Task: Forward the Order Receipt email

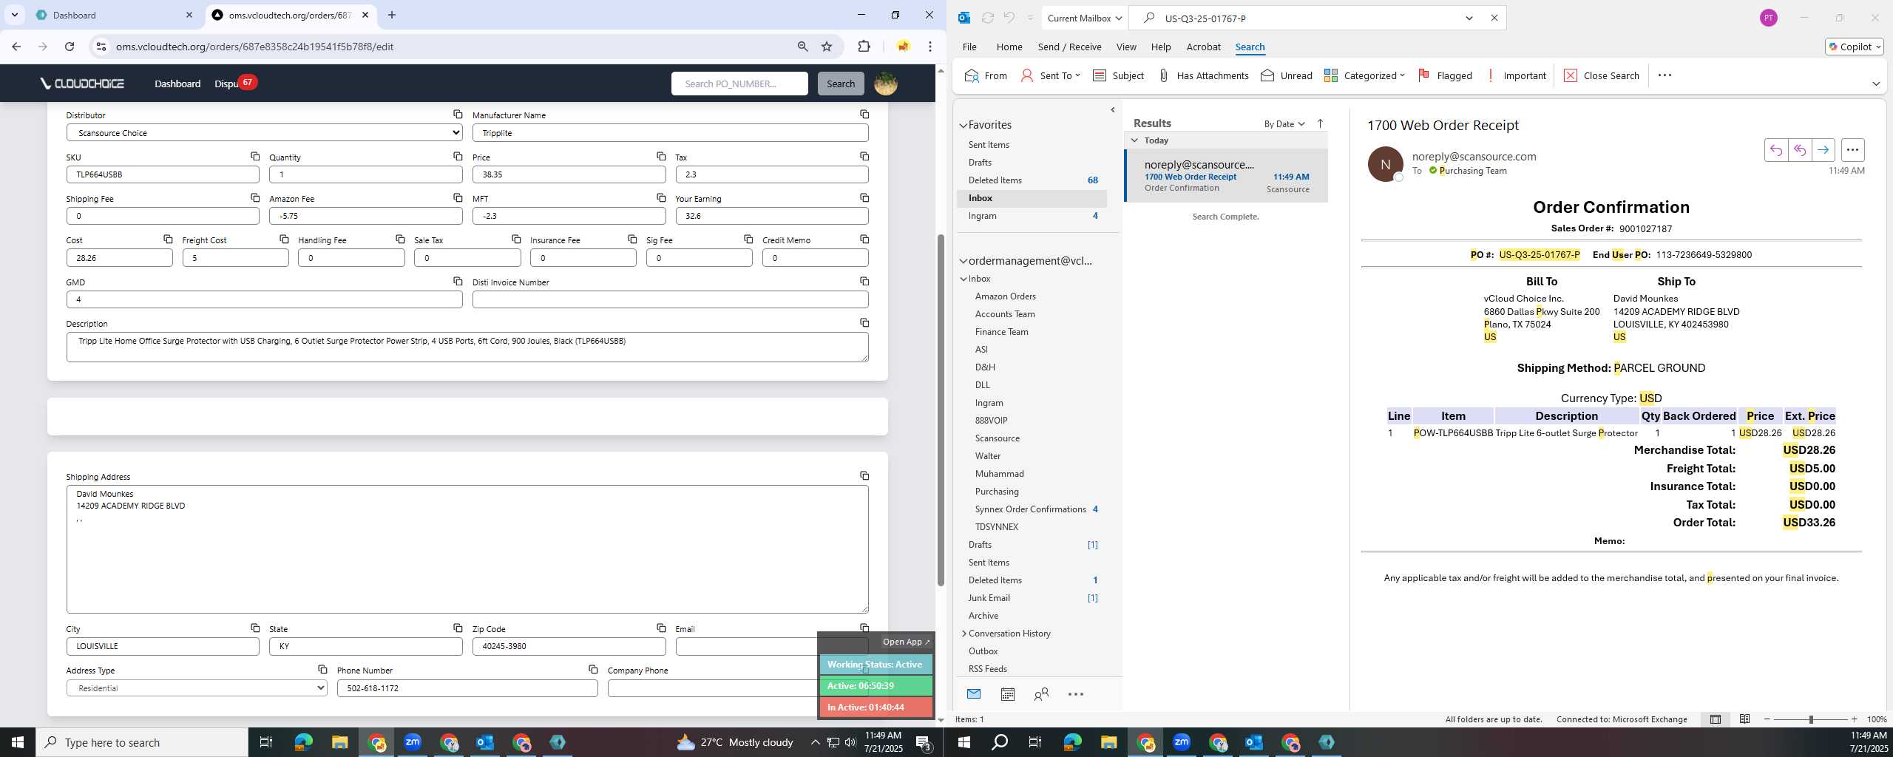Action: (x=1823, y=150)
